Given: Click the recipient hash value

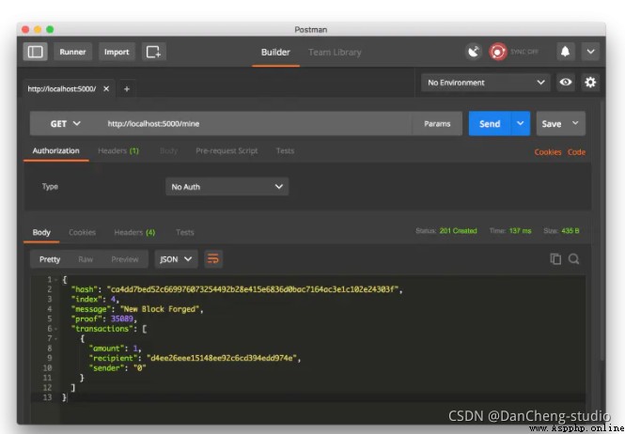Looking at the screenshot, I should [222, 358].
